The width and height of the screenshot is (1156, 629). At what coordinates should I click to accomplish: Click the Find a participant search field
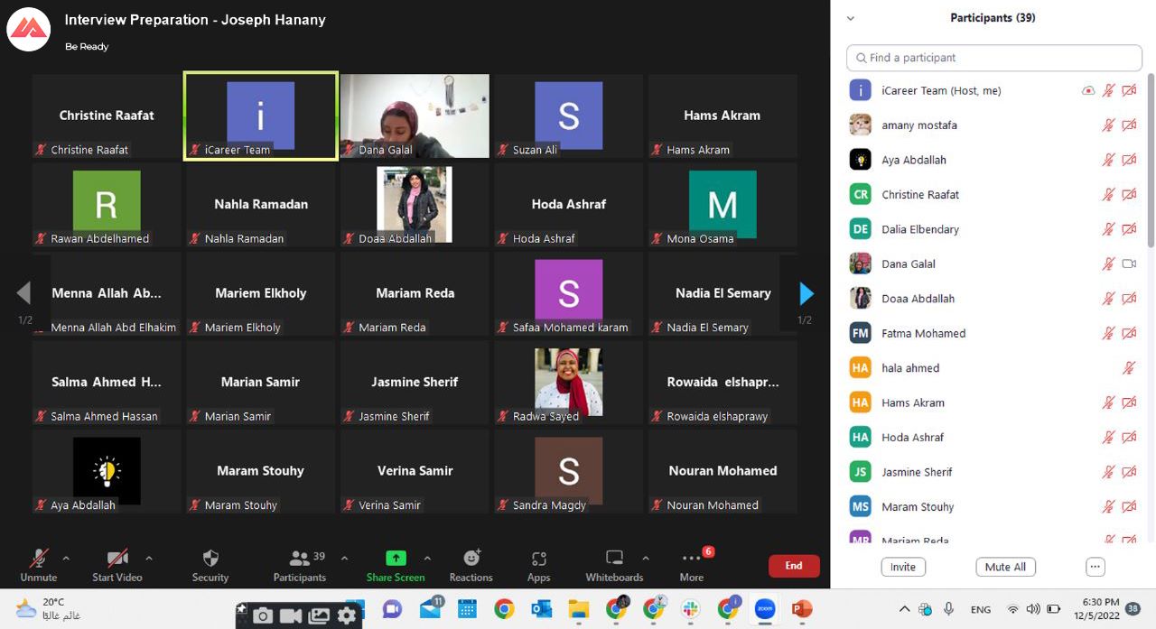[993, 58]
